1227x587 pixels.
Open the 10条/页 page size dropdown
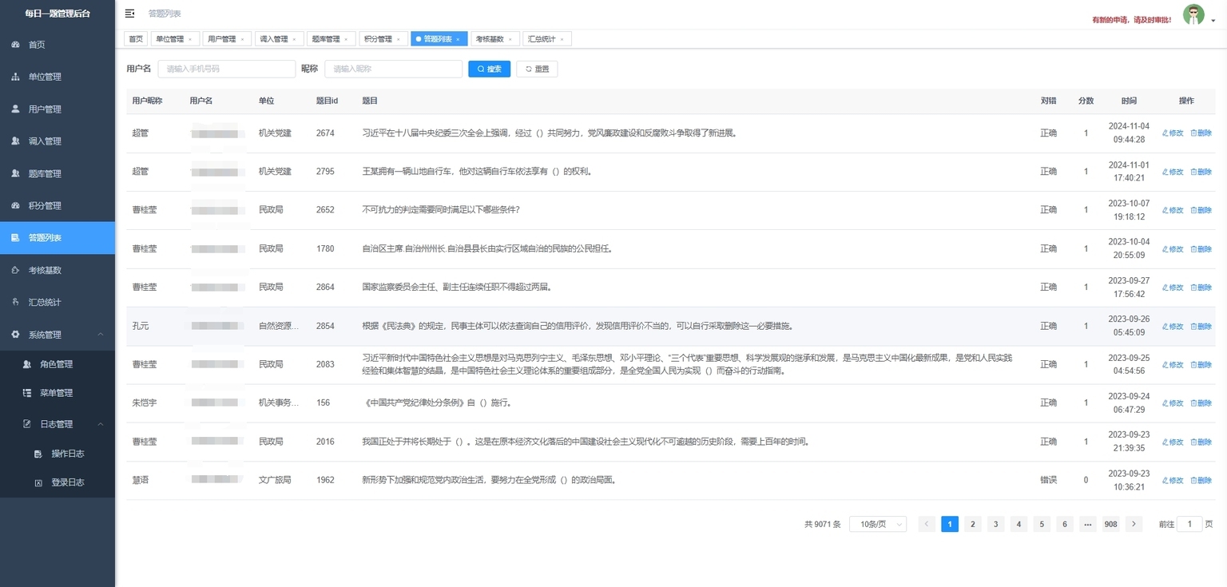point(877,524)
